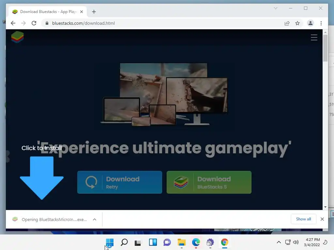Viewport: 334px width, 250px height.
Task: Open the purple gear app on taskbar
Action: [210, 242]
